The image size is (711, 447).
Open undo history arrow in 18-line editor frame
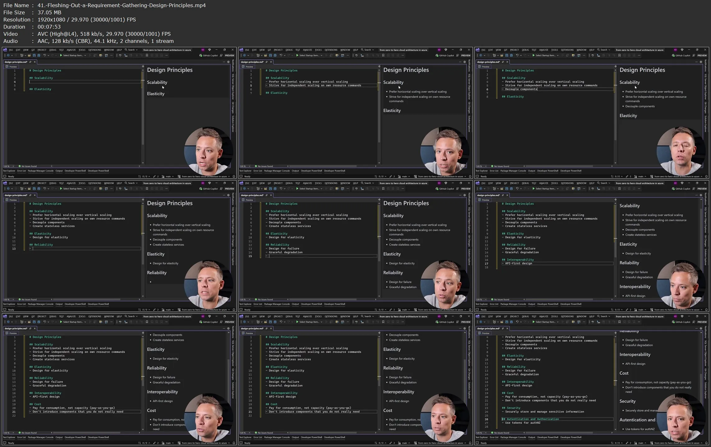tap(521, 189)
